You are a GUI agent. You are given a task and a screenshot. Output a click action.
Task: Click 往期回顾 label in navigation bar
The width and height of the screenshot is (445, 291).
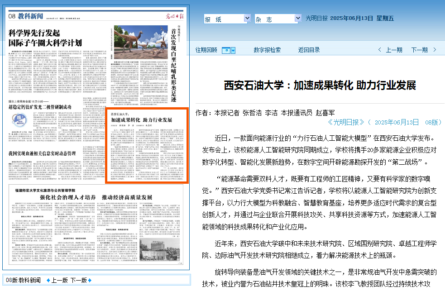(x=206, y=50)
